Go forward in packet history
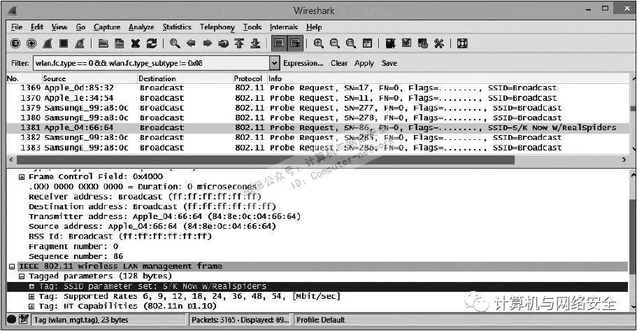637x331 pixels. tap(207, 43)
